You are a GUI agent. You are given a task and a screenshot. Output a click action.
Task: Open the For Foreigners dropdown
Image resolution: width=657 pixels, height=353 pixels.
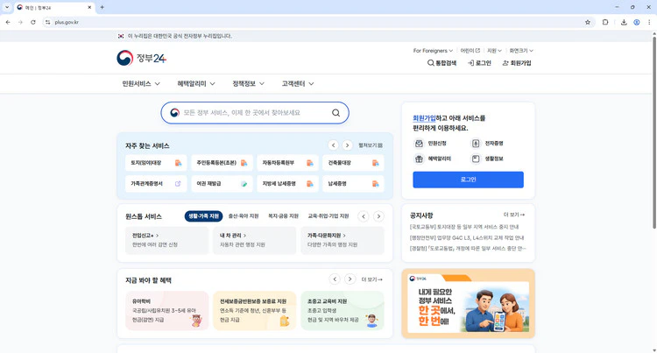click(433, 51)
